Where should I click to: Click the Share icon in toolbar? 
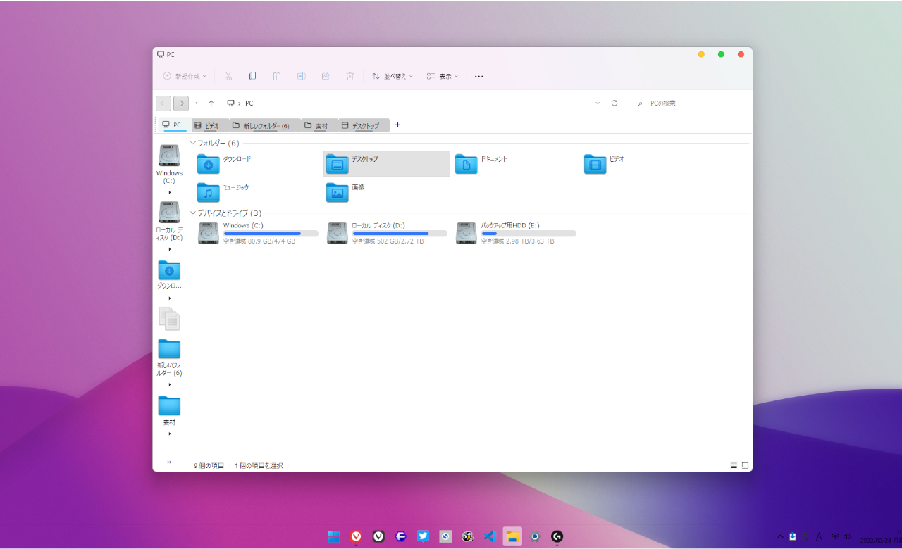click(x=326, y=76)
